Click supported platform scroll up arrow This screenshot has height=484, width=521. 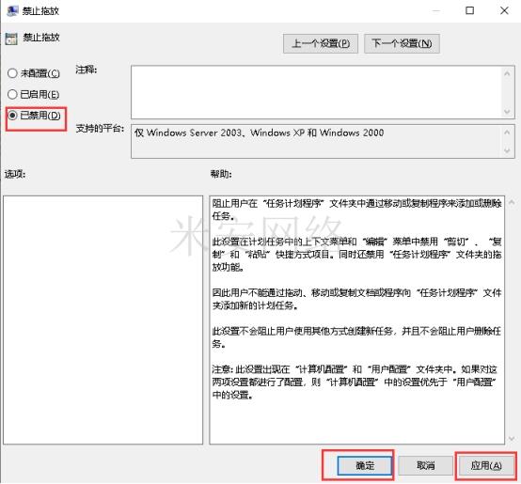tap(507, 133)
